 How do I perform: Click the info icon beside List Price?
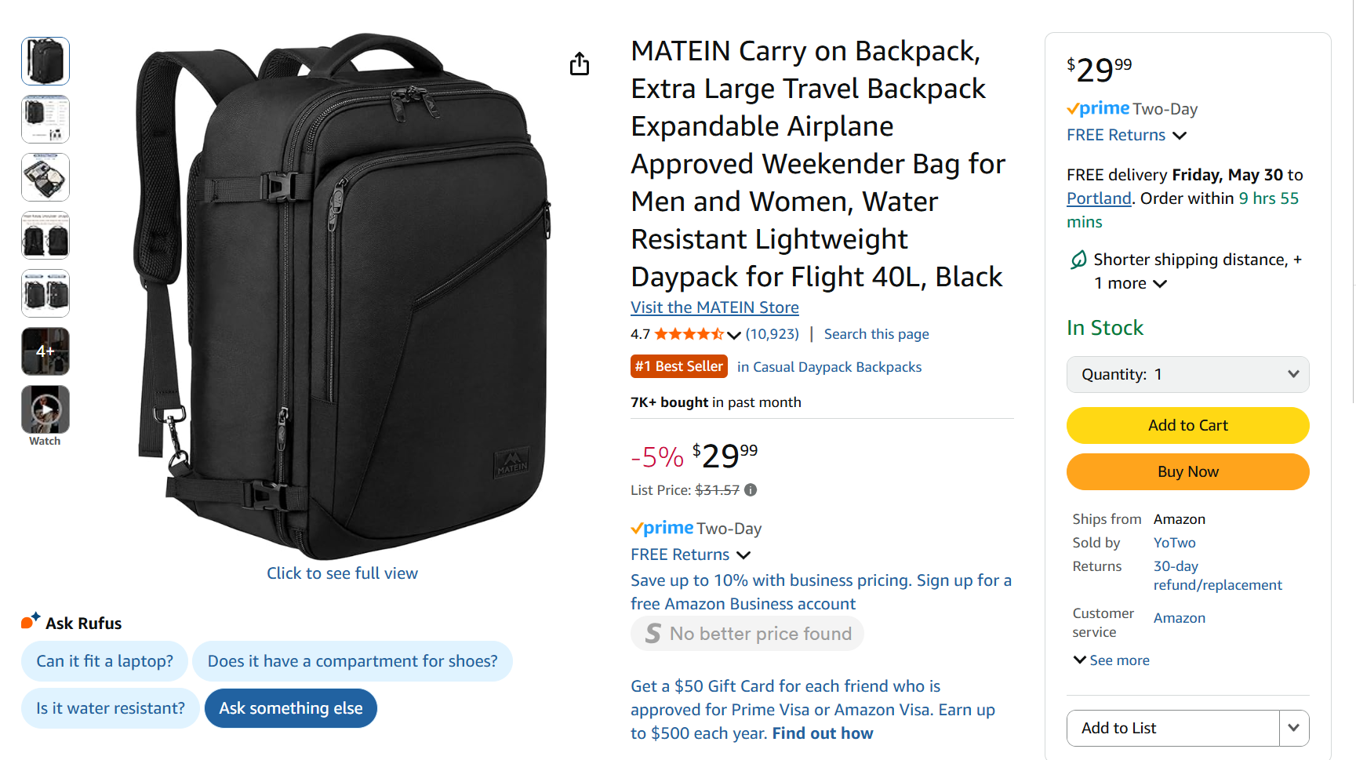(x=750, y=489)
